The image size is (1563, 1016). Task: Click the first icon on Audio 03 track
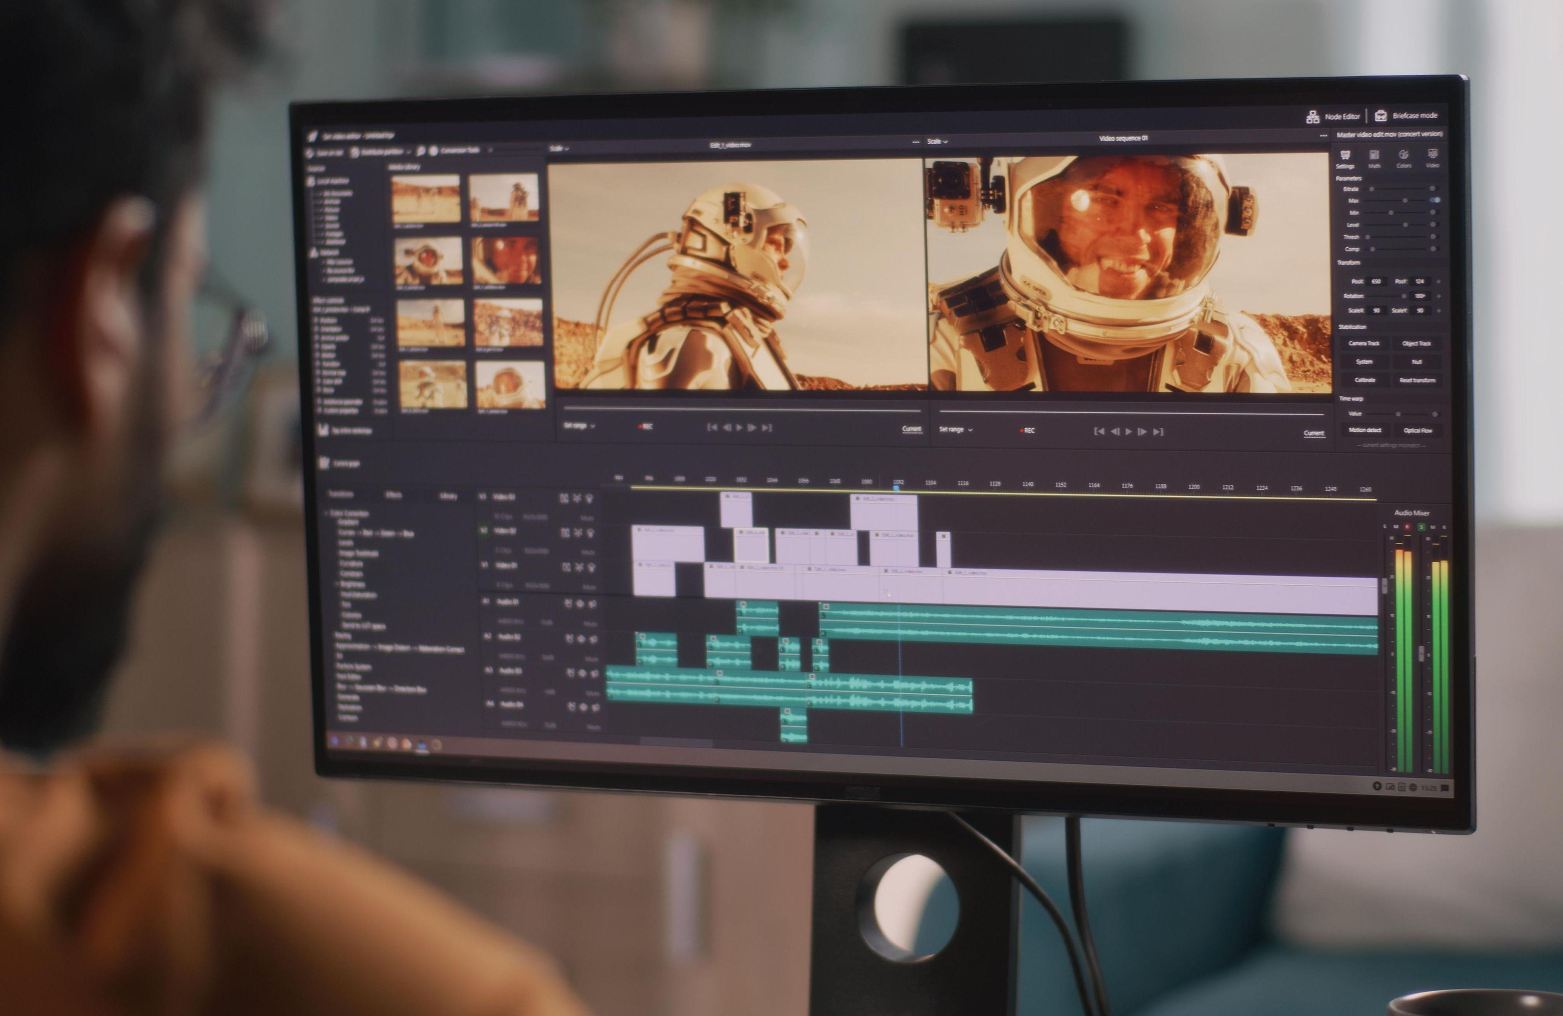point(570,673)
